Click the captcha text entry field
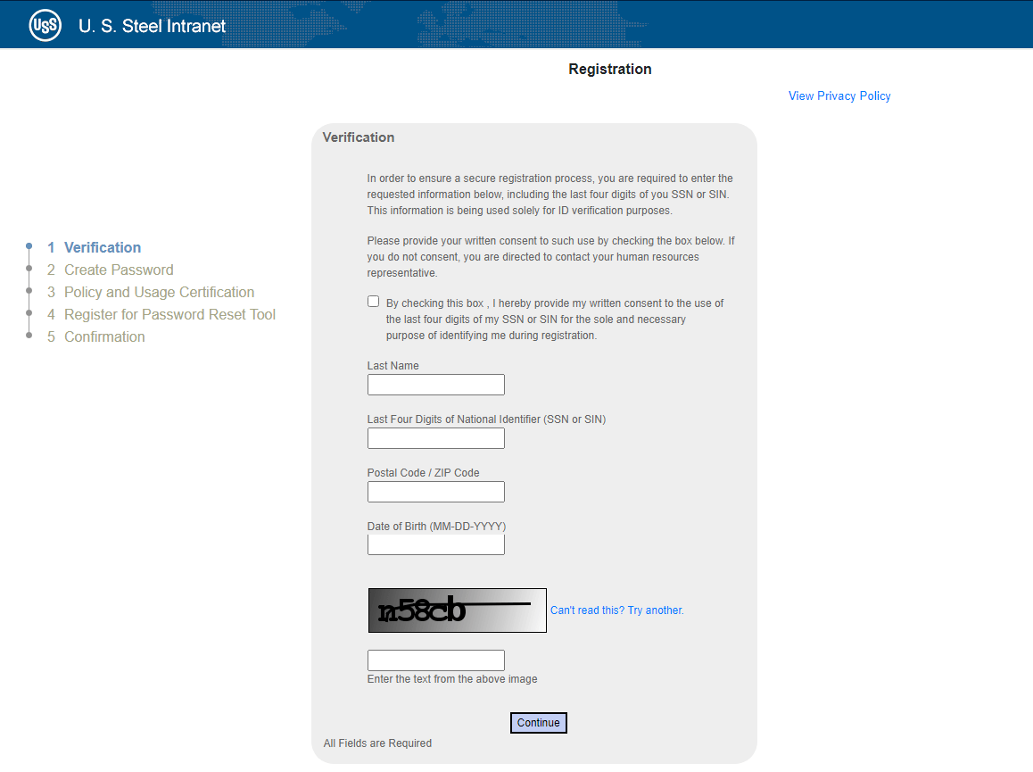Screen dimensions: 1033x772 (x=436, y=660)
